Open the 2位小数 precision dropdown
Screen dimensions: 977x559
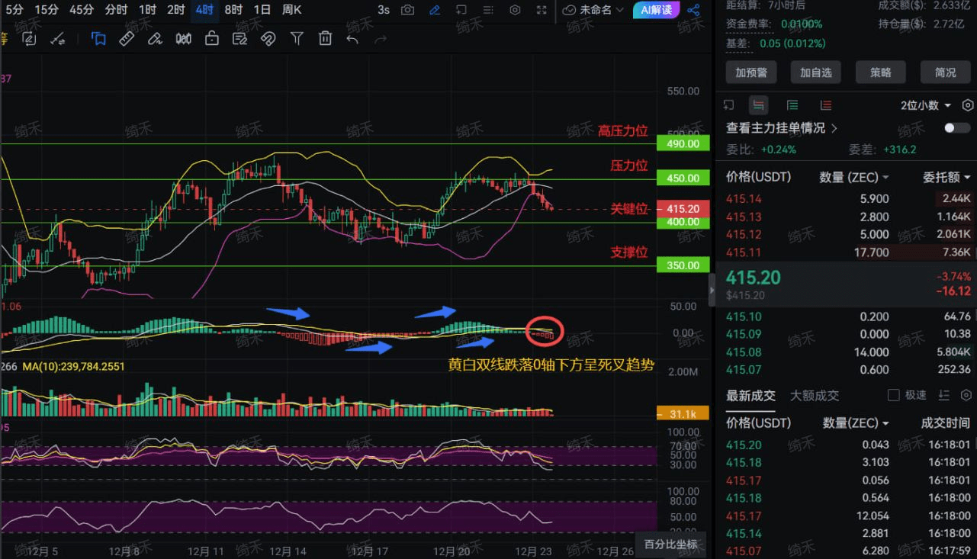pos(926,105)
